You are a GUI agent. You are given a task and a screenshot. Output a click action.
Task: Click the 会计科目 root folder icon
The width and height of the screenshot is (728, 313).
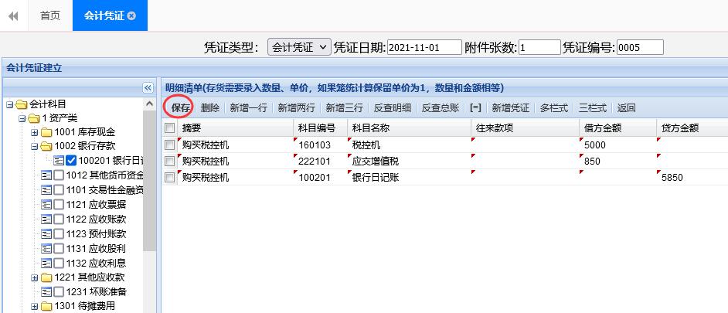[22, 104]
